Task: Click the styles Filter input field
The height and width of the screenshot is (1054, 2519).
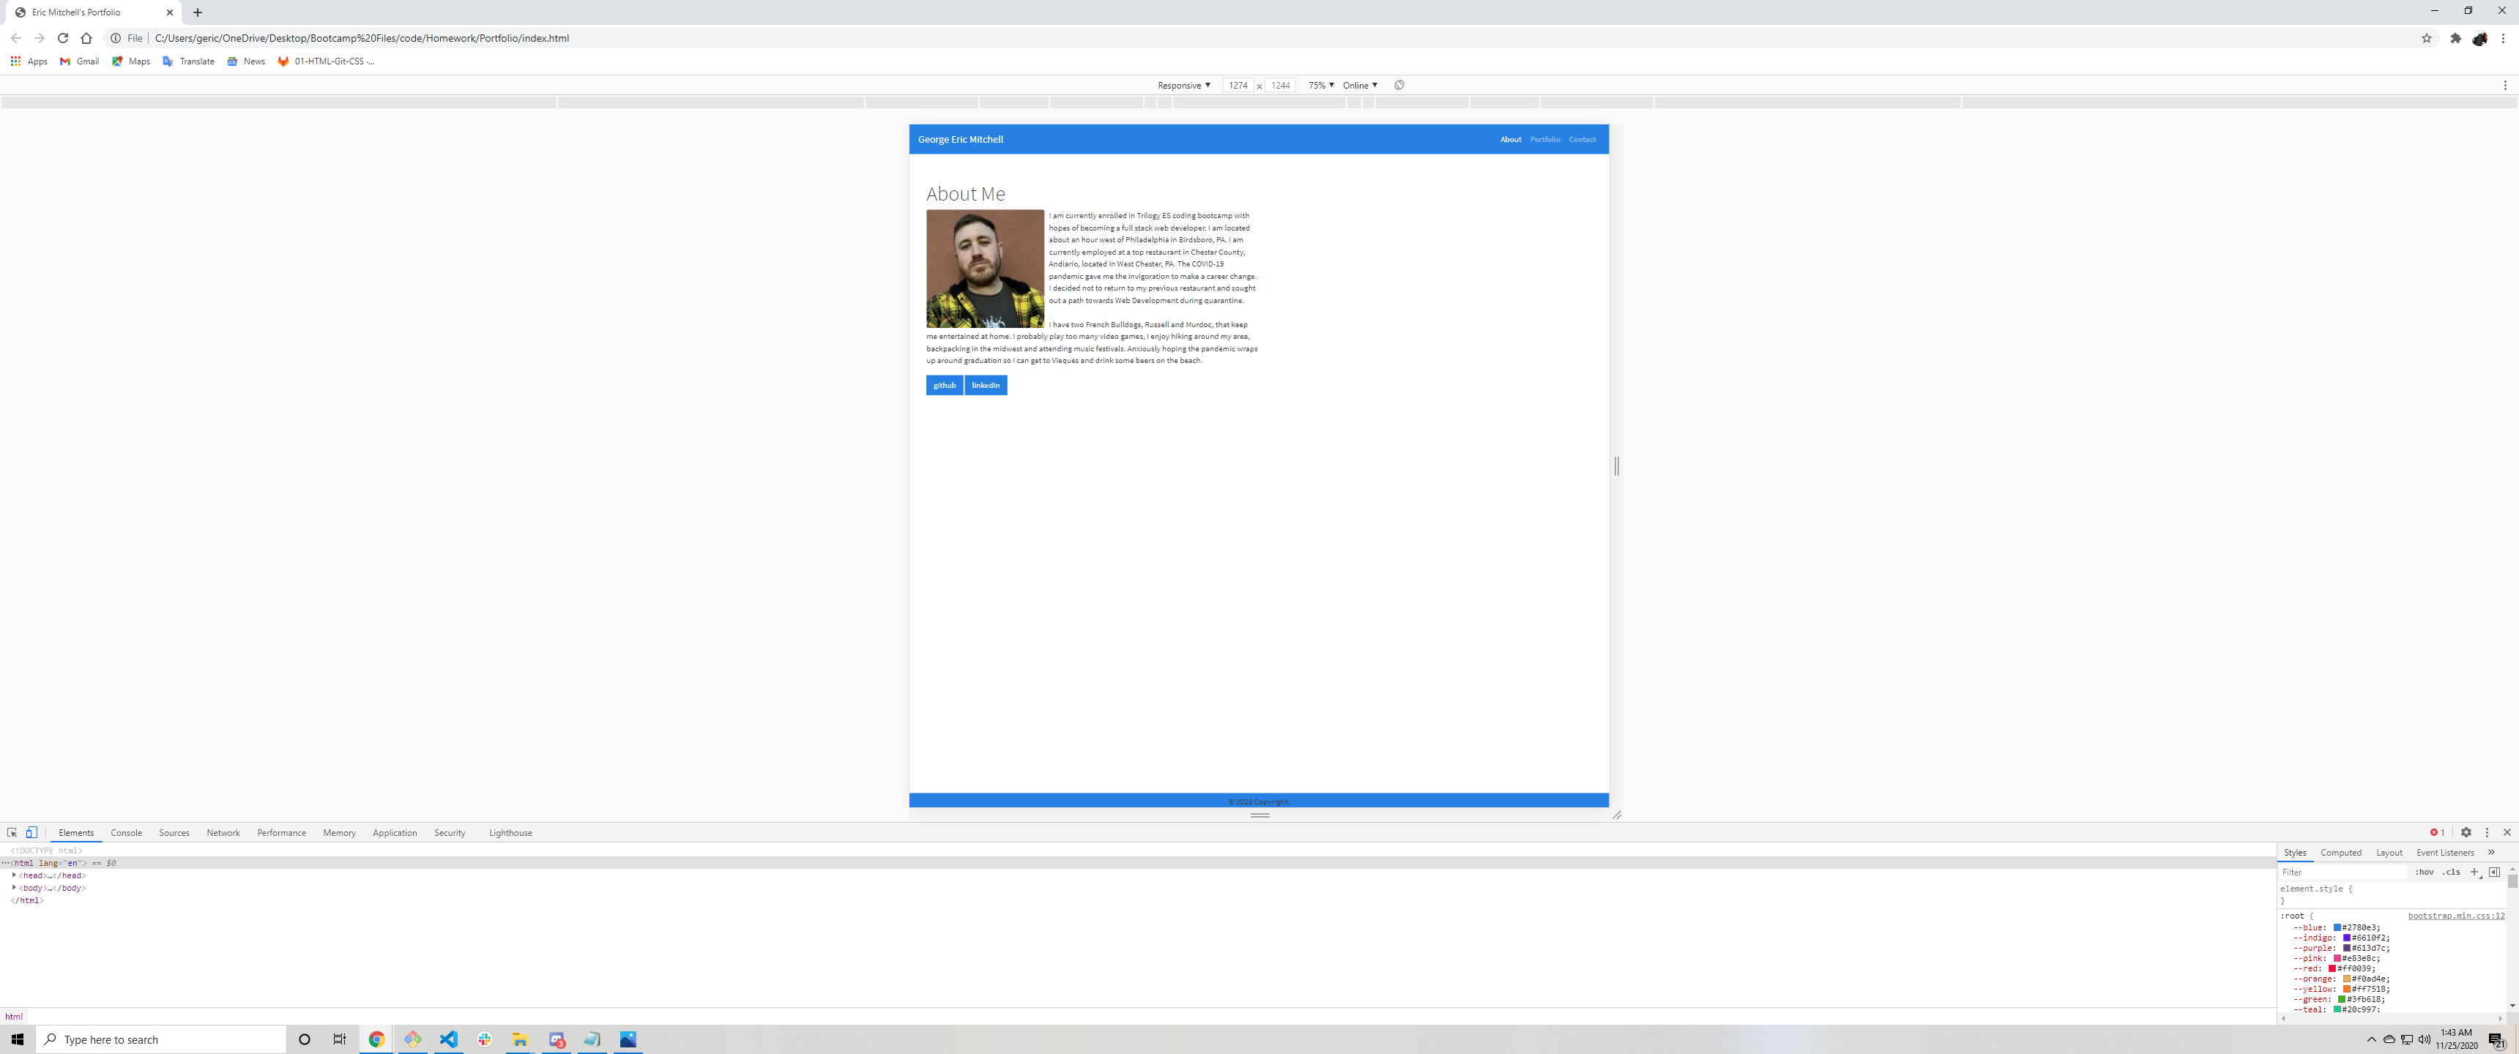Action: pyautogui.click(x=2343, y=871)
